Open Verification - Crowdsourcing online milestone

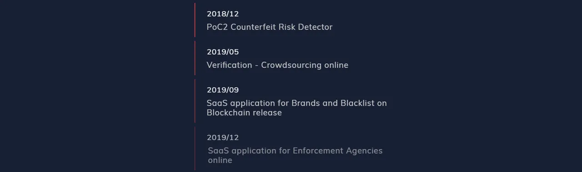[x=277, y=65]
